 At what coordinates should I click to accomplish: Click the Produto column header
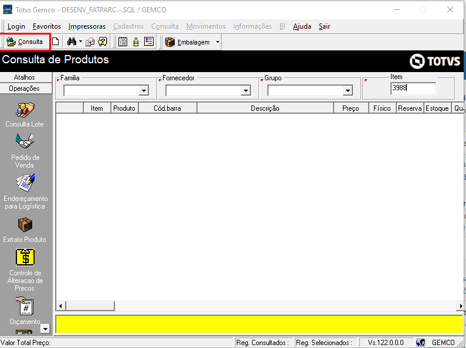124,108
